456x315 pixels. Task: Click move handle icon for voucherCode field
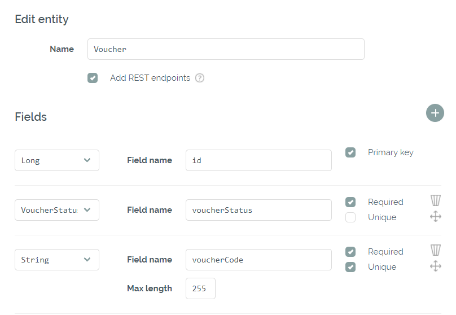click(x=435, y=266)
